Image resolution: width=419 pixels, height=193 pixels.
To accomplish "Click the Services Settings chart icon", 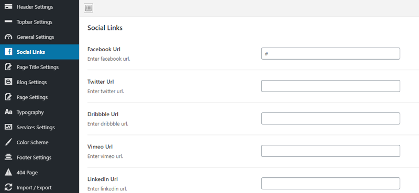I will 8,127.
